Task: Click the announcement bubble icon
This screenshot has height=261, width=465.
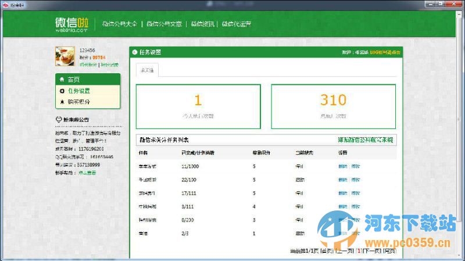Action: pos(59,120)
